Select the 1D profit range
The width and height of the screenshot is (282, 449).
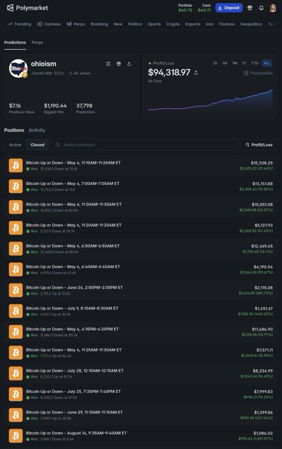click(215, 63)
